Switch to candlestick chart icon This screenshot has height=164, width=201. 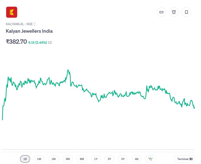[151, 159]
